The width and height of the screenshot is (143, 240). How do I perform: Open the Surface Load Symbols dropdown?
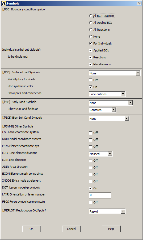coord(115,73)
